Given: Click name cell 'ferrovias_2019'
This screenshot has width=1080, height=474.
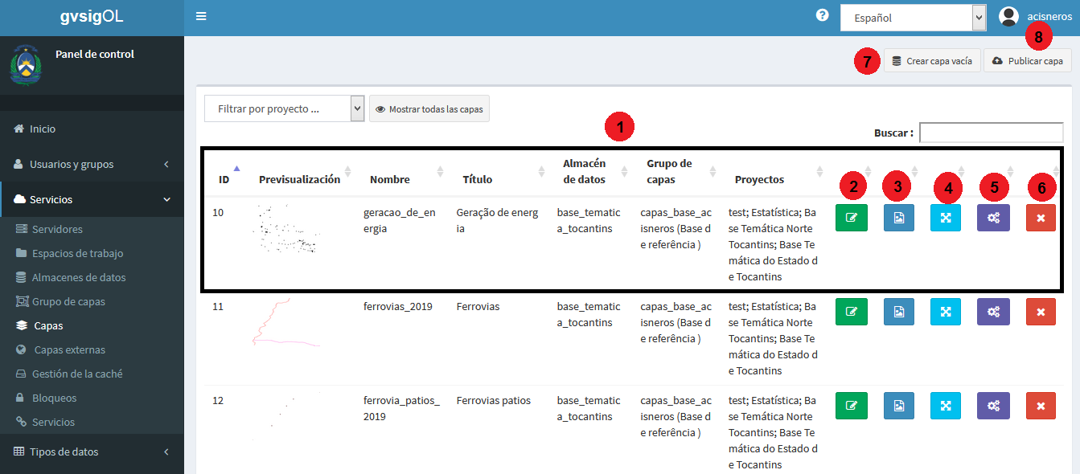Looking at the screenshot, I should 398,306.
